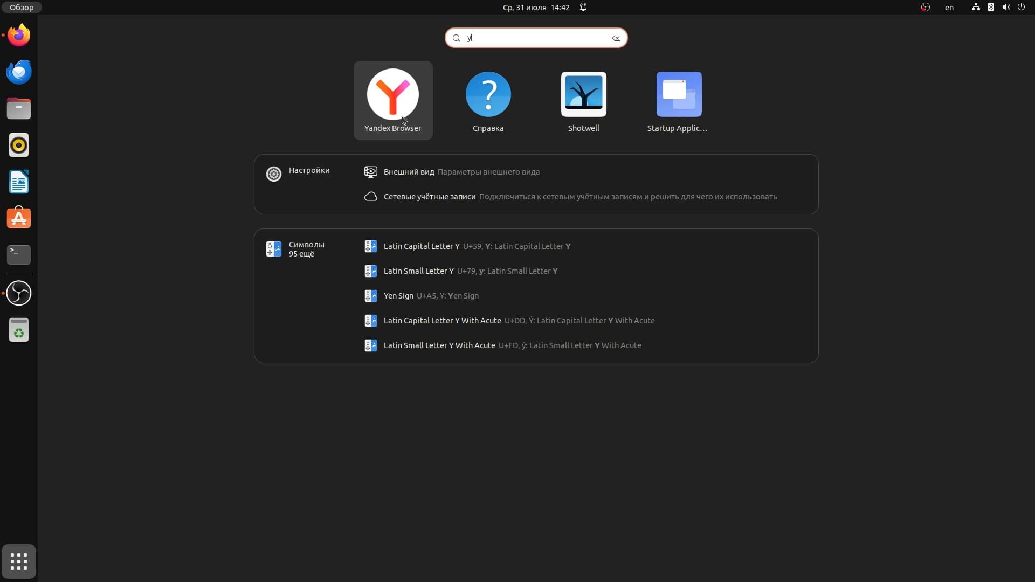Select the Yen Sign character result

(x=586, y=296)
